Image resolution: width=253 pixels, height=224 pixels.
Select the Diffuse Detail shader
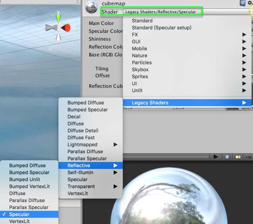coord(91,131)
